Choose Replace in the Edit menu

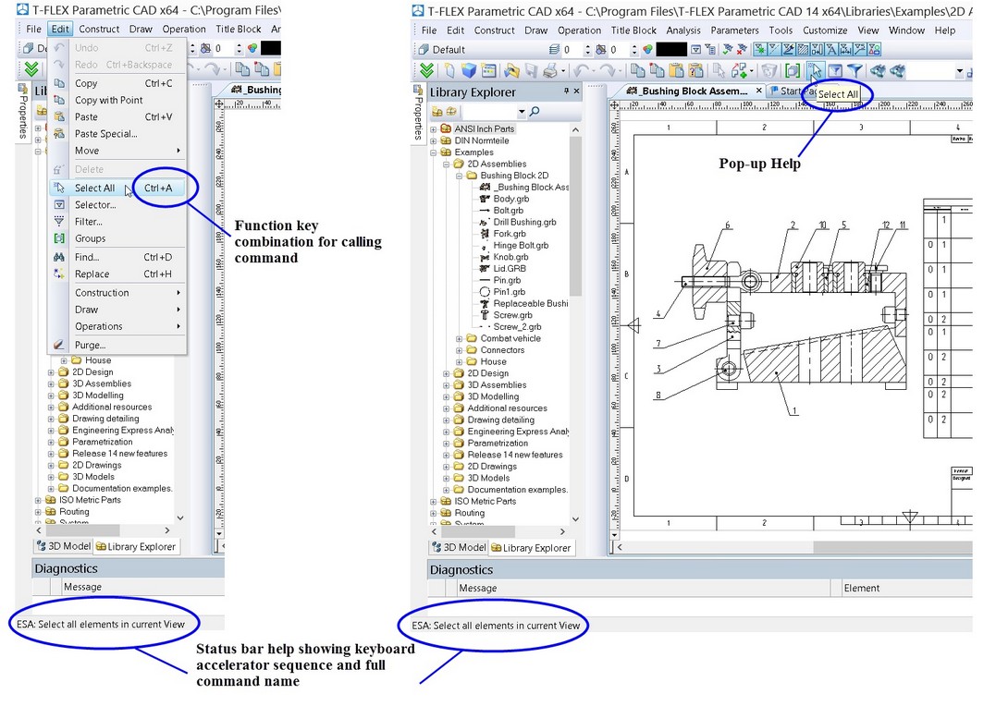pyautogui.click(x=117, y=274)
